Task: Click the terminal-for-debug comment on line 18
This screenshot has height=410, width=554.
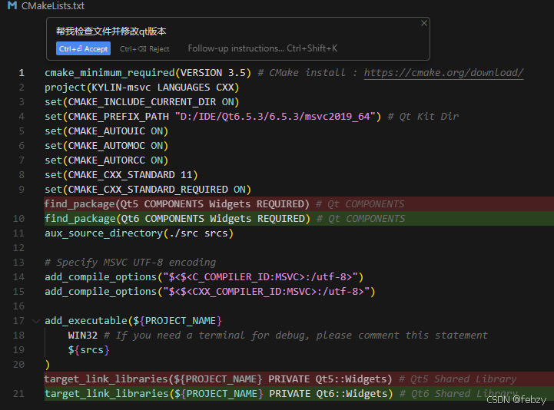Action: tap(296, 336)
